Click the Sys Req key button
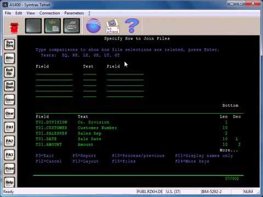The width and height of the screenshot is (263, 197). pos(10,44)
